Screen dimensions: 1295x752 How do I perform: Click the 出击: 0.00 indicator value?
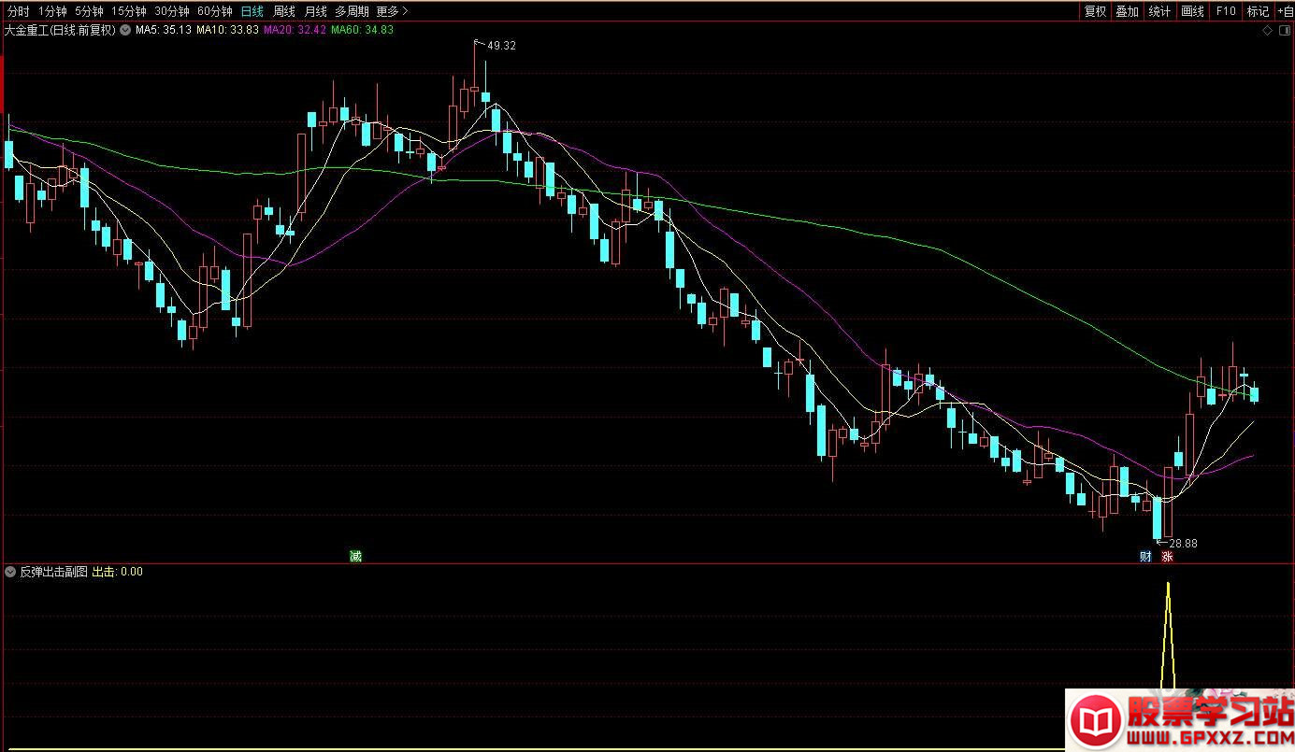coord(117,572)
